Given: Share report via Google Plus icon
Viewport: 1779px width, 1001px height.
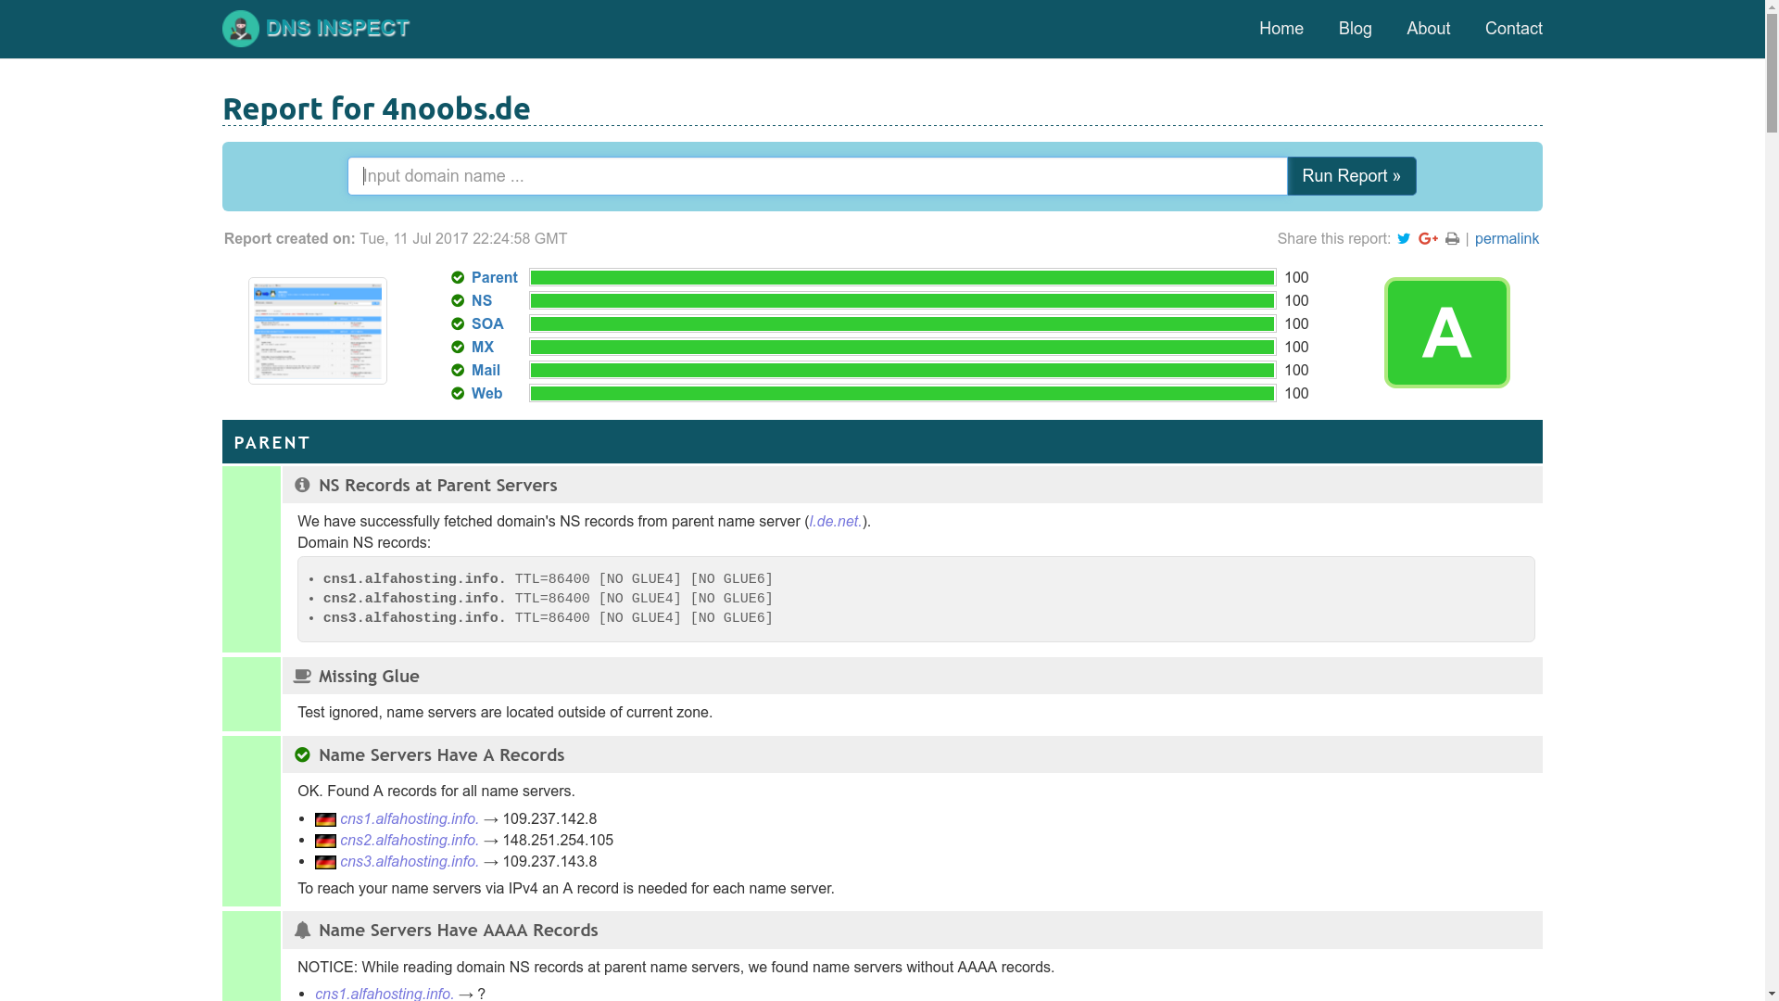Looking at the screenshot, I should [1428, 239].
